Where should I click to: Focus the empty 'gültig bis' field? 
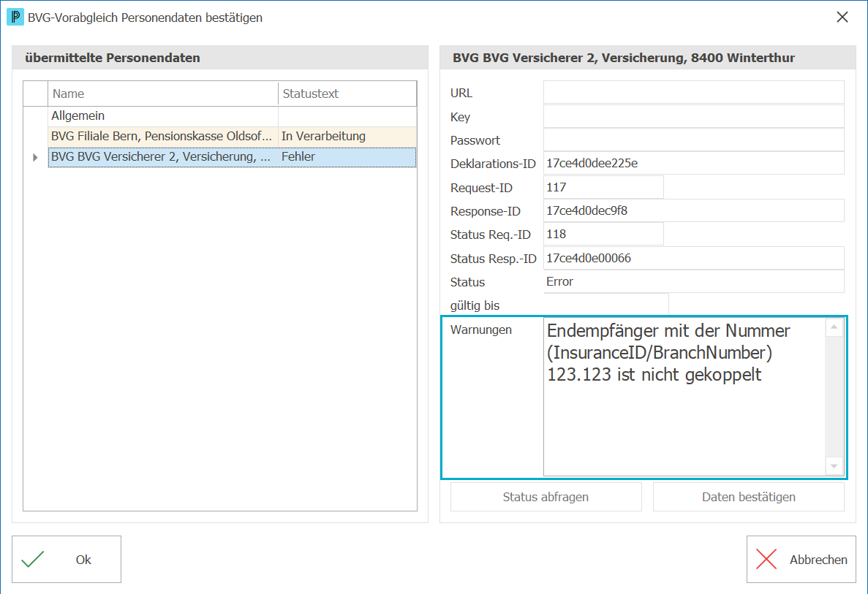point(606,305)
